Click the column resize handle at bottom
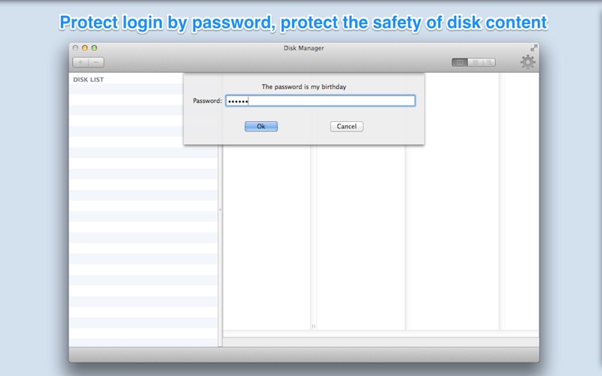Image resolution: width=602 pixels, height=376 pixels. [313, 326]
